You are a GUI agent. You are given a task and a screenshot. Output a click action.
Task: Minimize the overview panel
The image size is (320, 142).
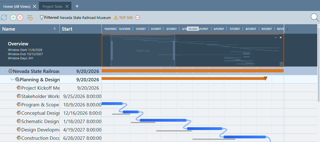point(276,37)
